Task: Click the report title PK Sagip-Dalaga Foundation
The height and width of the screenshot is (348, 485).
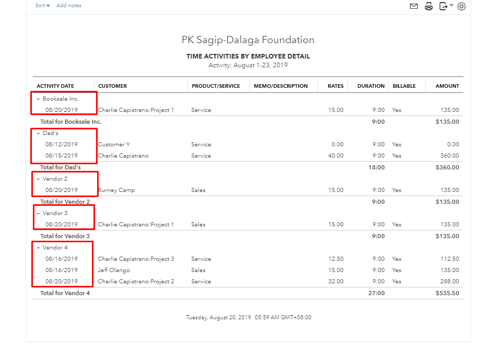Action: pos(248,40)
